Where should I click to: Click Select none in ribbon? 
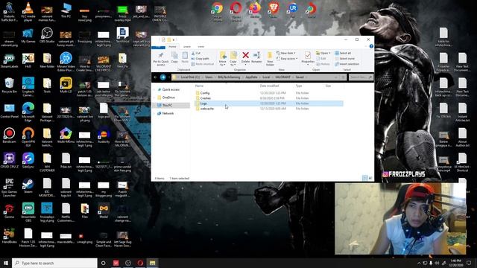(x=344, y=59)
